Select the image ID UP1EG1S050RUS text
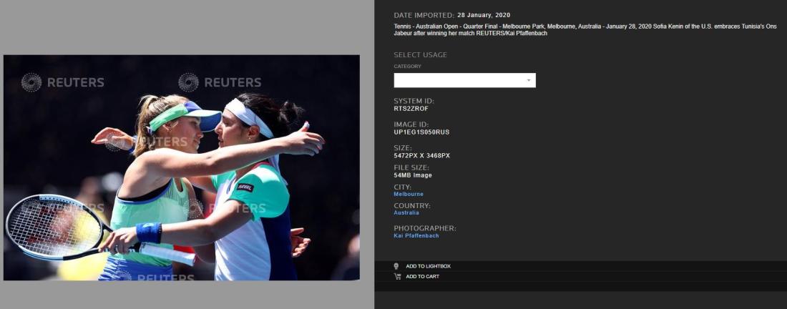Screen dimensions: 787x309 point(421,132)
